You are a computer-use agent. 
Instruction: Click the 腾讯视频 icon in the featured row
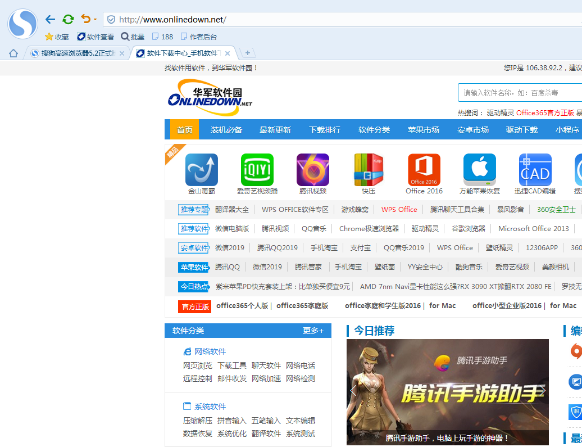tap(312, 169)
